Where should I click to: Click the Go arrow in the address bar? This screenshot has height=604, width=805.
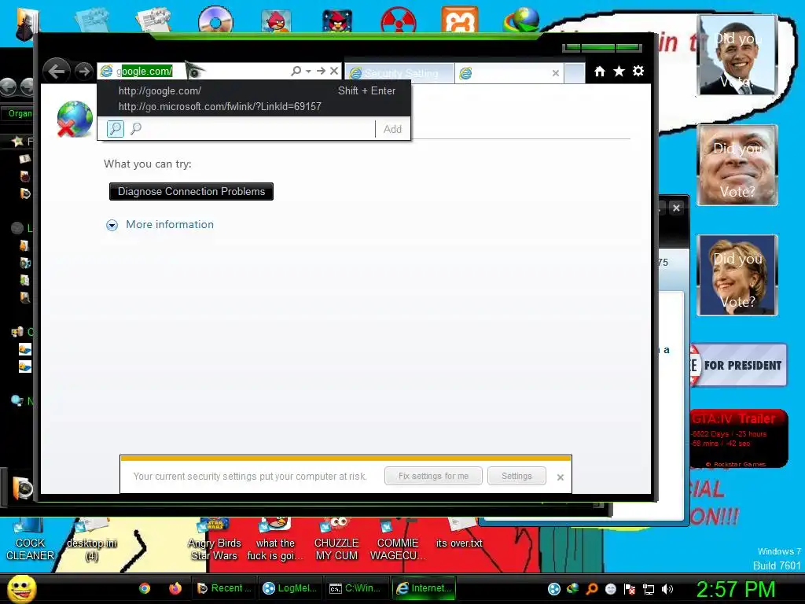point(322,71)
